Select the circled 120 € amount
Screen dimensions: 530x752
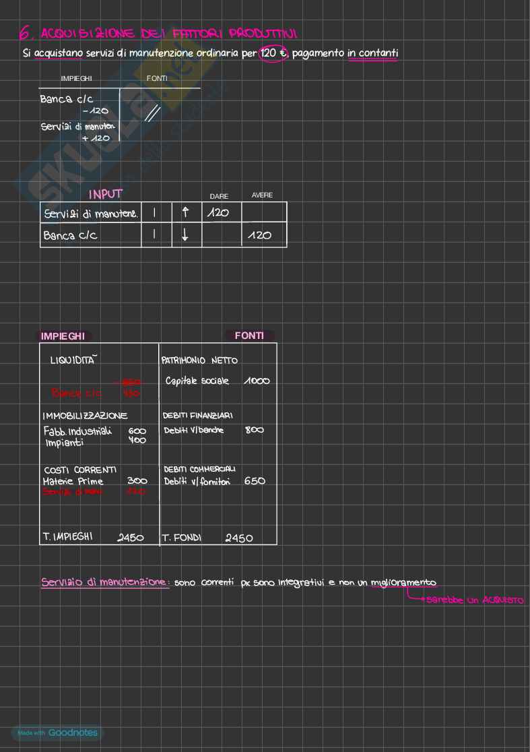(273, 53)
